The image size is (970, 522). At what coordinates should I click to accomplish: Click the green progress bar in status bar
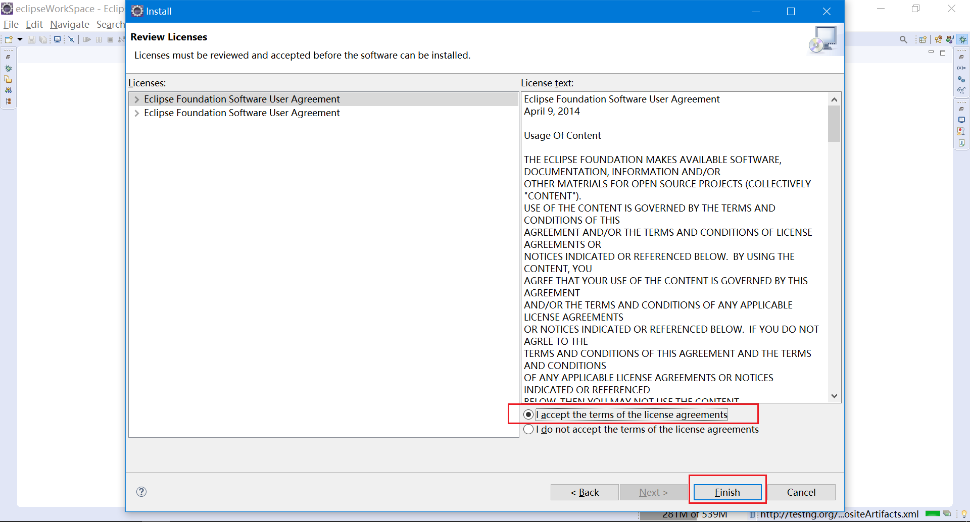(933, 514)
